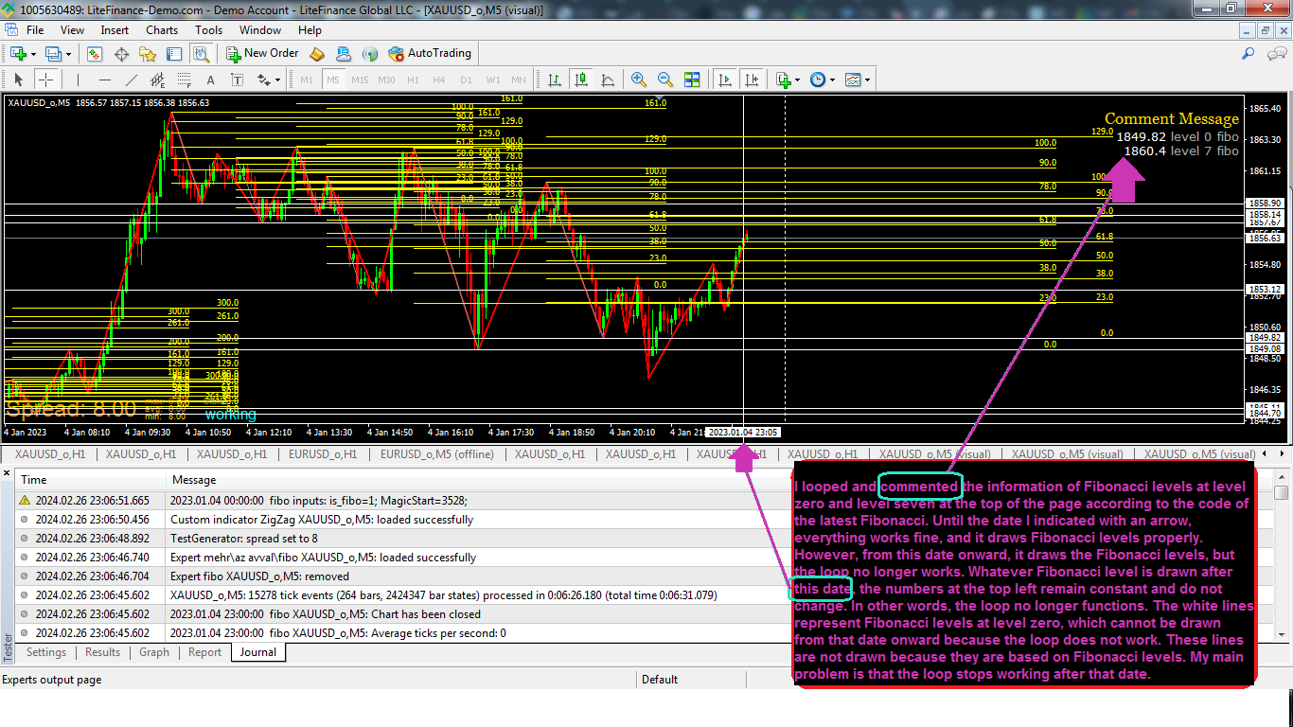Open MetaEditor yellow book icon
This screenshot has height=727, width=1293.
(317, 54)
